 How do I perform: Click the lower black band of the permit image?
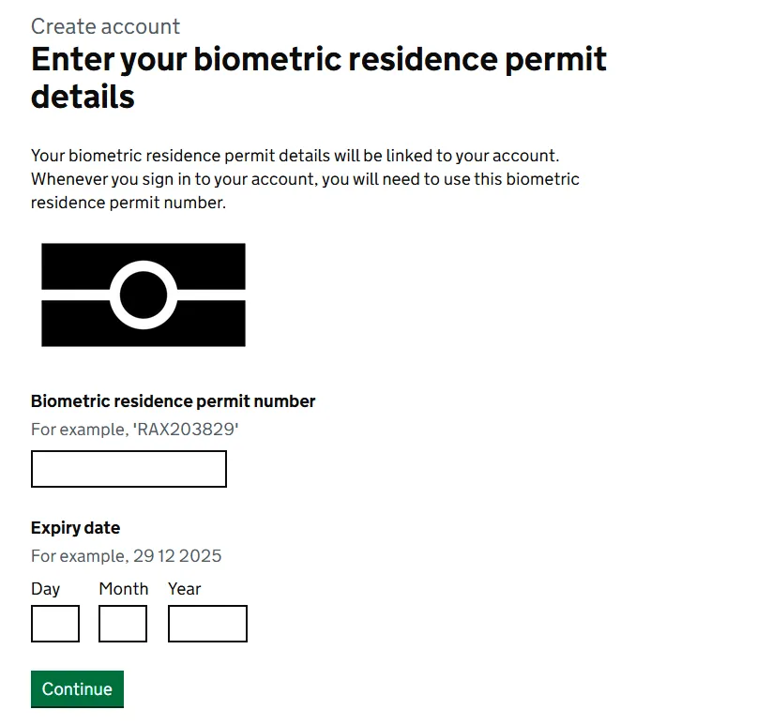[75, 326]
